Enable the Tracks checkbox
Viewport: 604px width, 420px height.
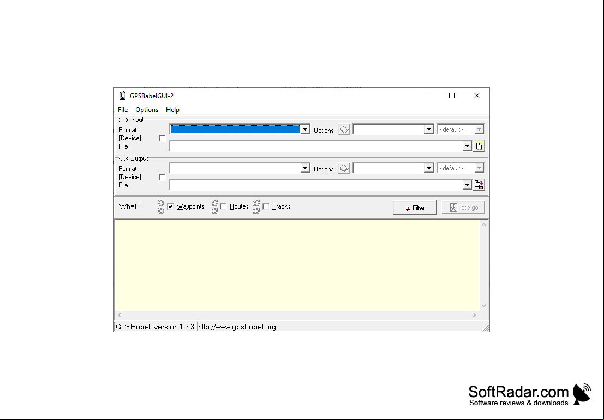(266, 206)
